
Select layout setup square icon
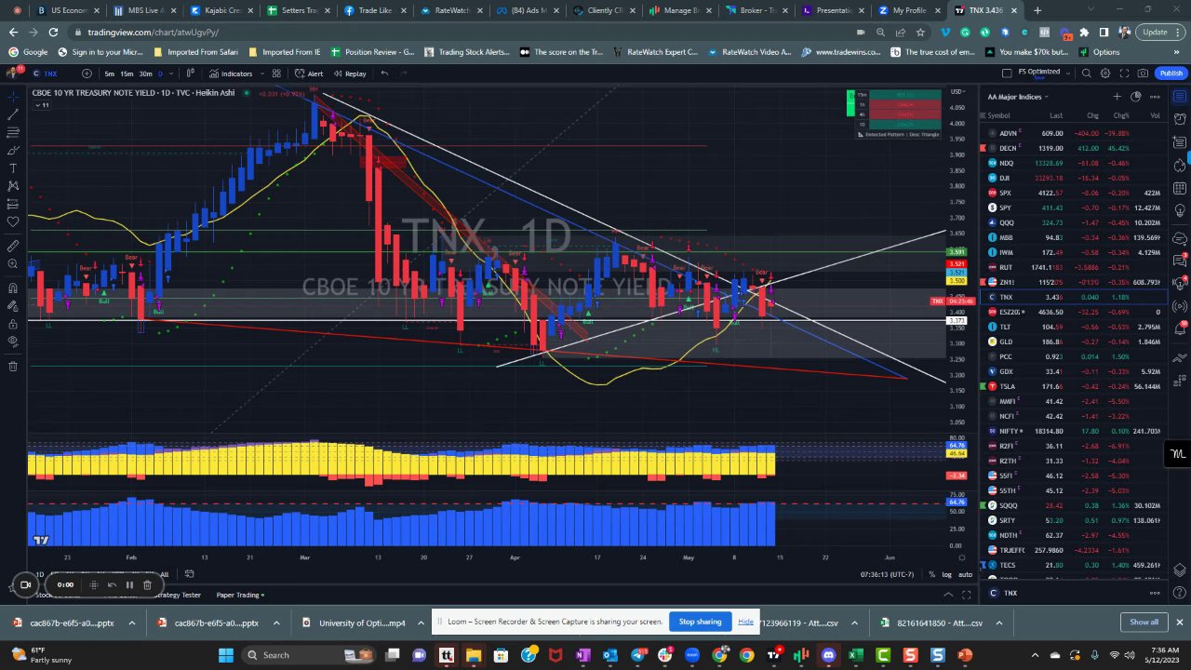(1007, 73)
